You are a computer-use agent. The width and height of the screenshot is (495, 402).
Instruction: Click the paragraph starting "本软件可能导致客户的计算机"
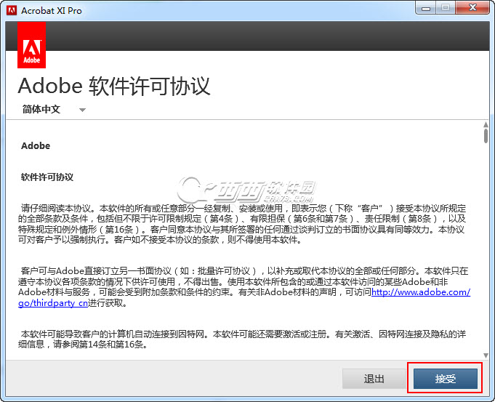[242, 339]
